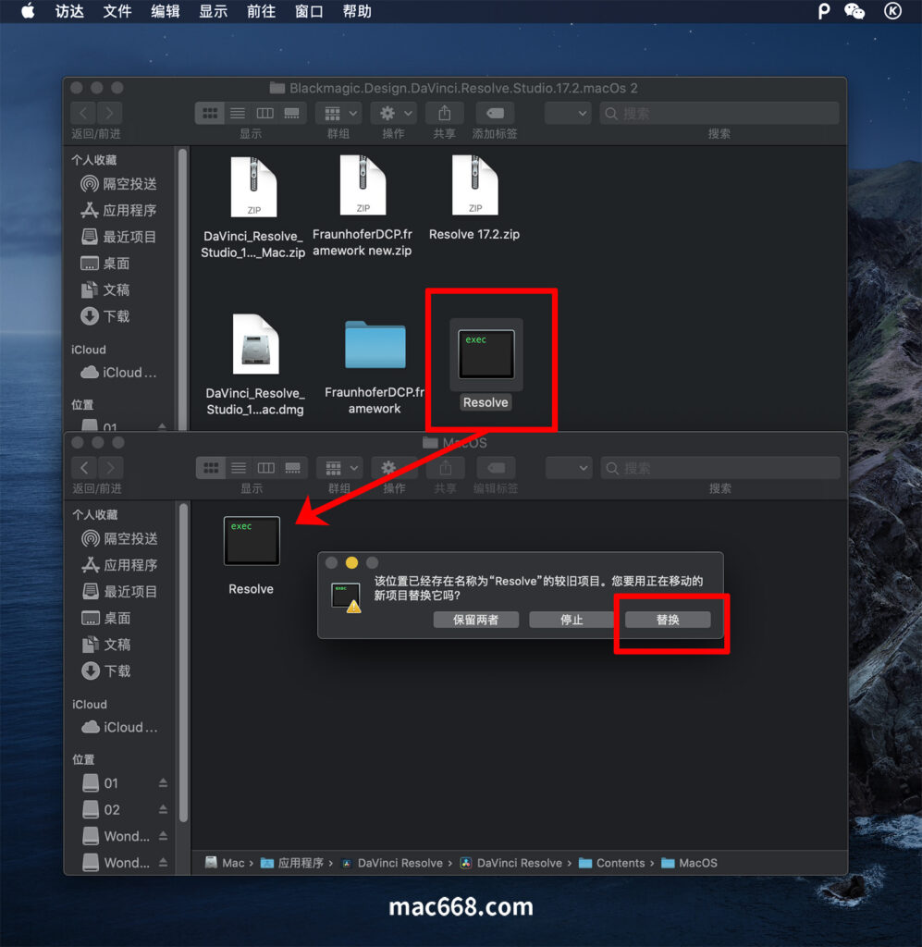922x947 pixels.
Task: Open 最近项目 in top window sidebar
Action: pos(119,237)
